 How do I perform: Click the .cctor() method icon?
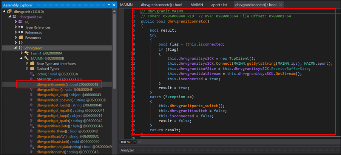coord(32,74)
